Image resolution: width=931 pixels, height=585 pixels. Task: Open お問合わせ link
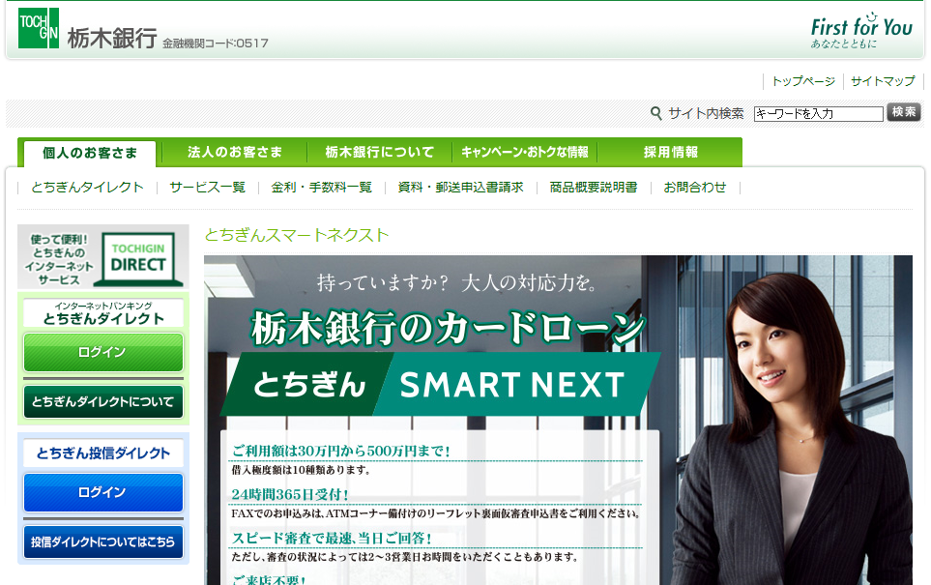695,188
